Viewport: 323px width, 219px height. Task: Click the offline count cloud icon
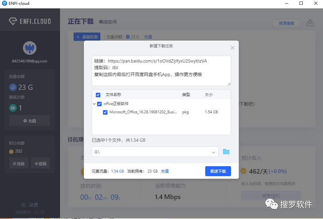(x=13, y=108)
